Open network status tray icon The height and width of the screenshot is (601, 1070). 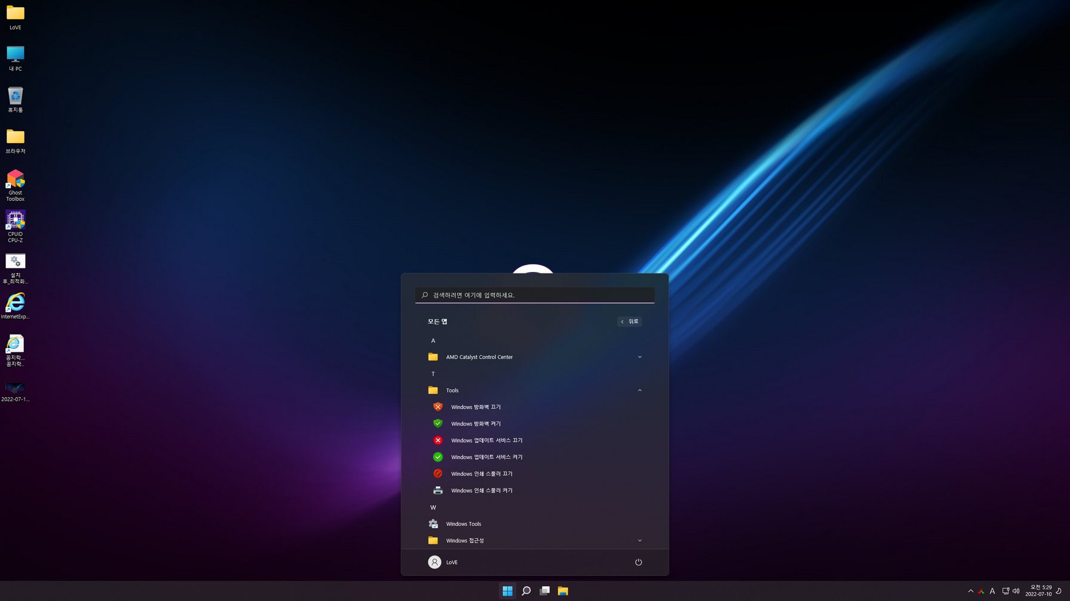(x=1006, y=591)
